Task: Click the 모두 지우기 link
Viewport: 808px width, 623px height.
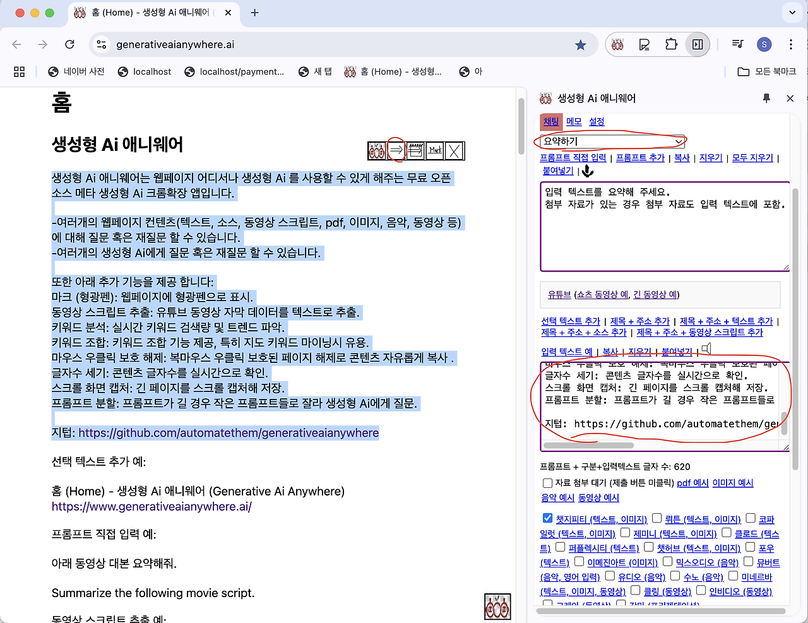Action: (752, 158)
